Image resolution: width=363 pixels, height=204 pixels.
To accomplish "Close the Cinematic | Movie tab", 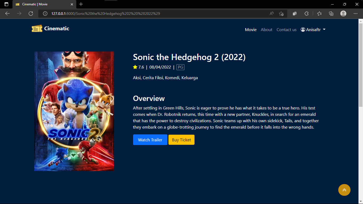I will [x=72, y=4].
